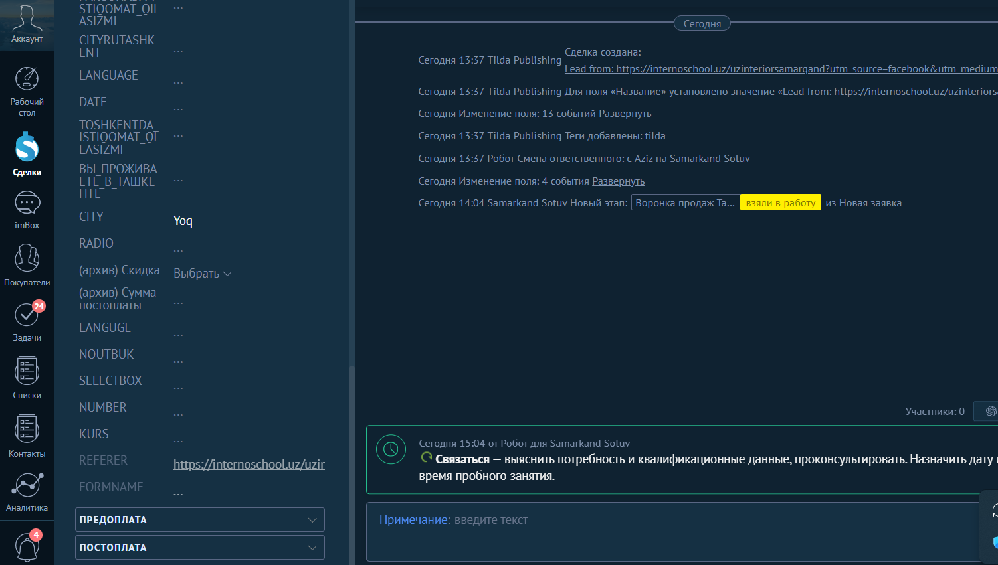Click the green refresh icon beside Связаться

(x=427, y=458)
